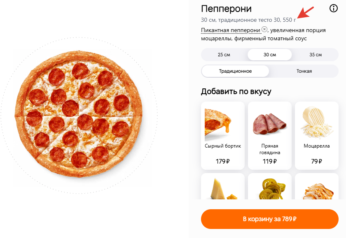This screenshot has width=346, height=238.
Task: Choose the 35 см size option
Action: click(316, 55)
